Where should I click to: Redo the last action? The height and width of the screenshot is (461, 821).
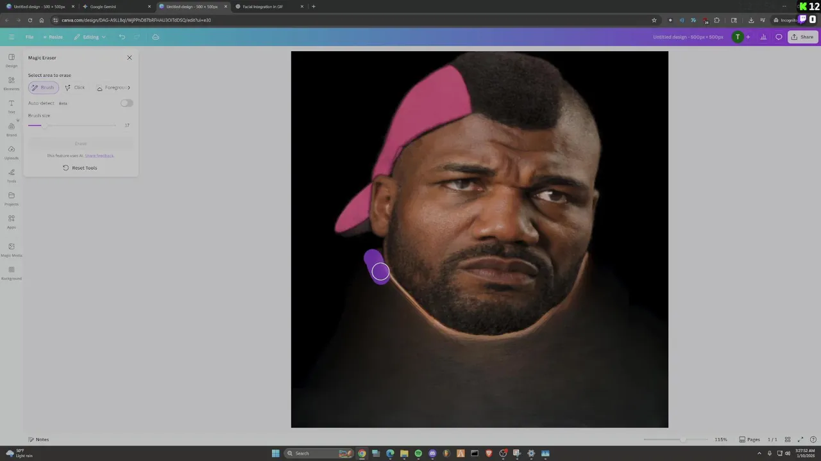click(x=137, y=37)
